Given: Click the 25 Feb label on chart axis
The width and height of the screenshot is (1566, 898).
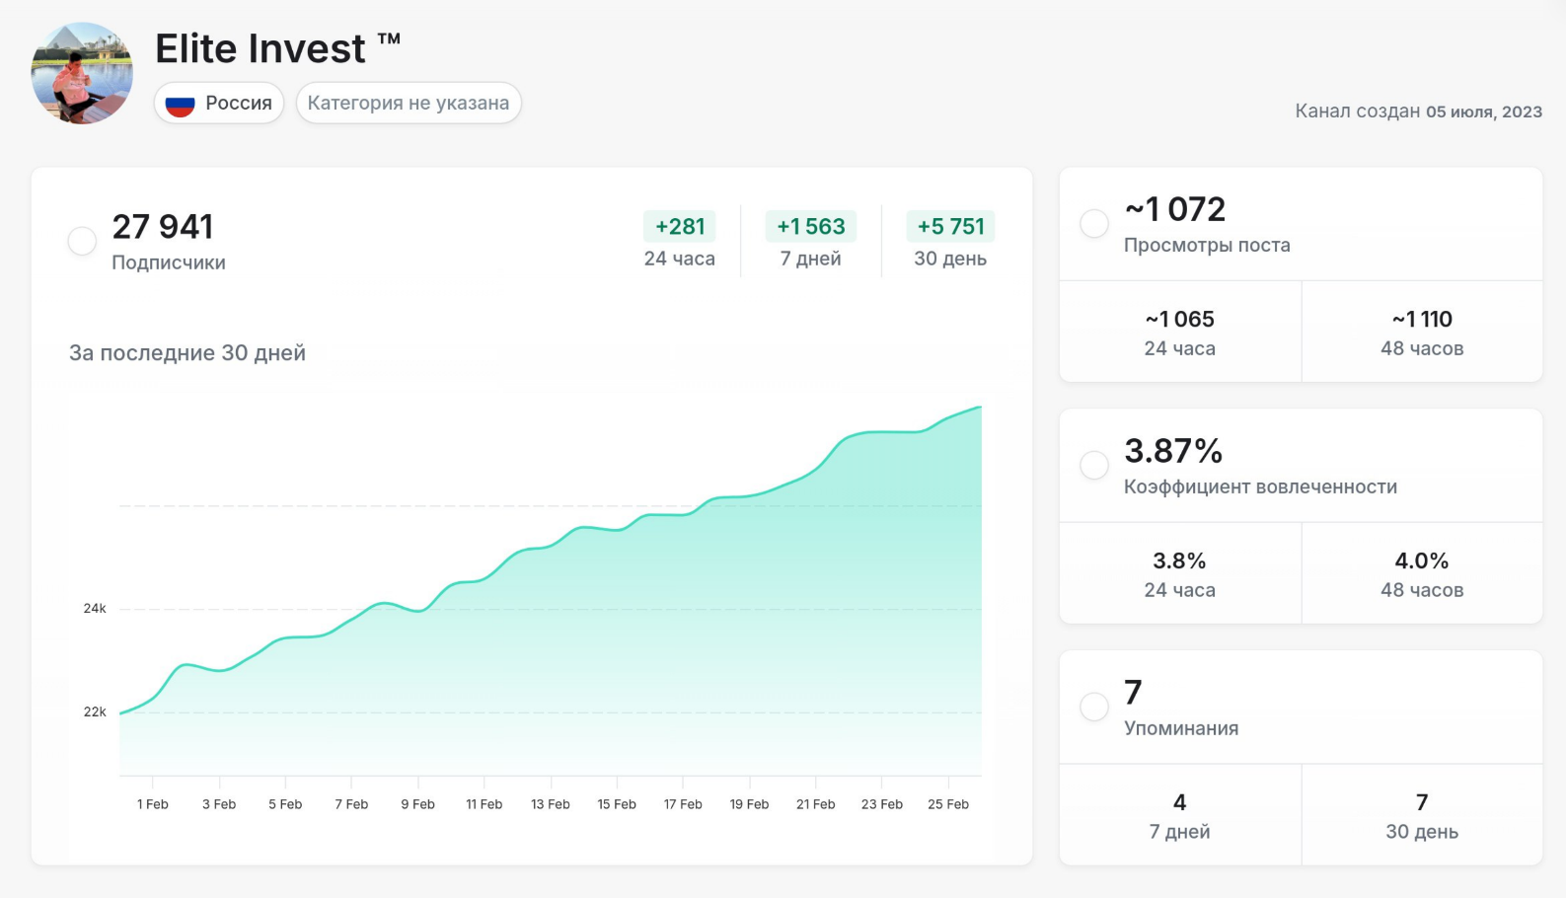Looking at the screenshot, I should pos(947,804).
